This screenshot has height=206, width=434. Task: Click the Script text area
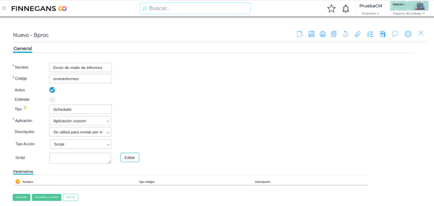click(80, 158)
